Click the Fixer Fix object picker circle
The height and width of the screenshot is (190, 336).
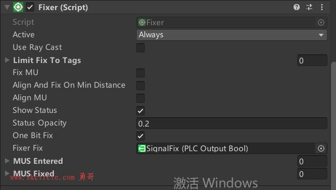click(321, 149)
